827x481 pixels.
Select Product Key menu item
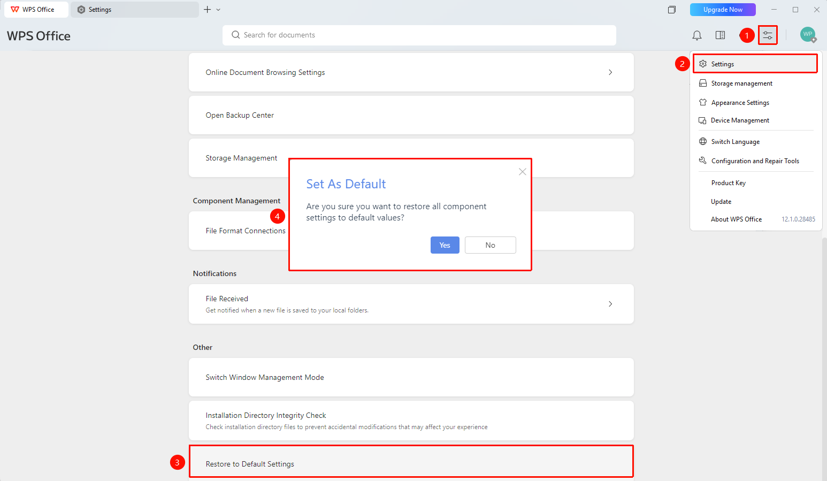728,183
